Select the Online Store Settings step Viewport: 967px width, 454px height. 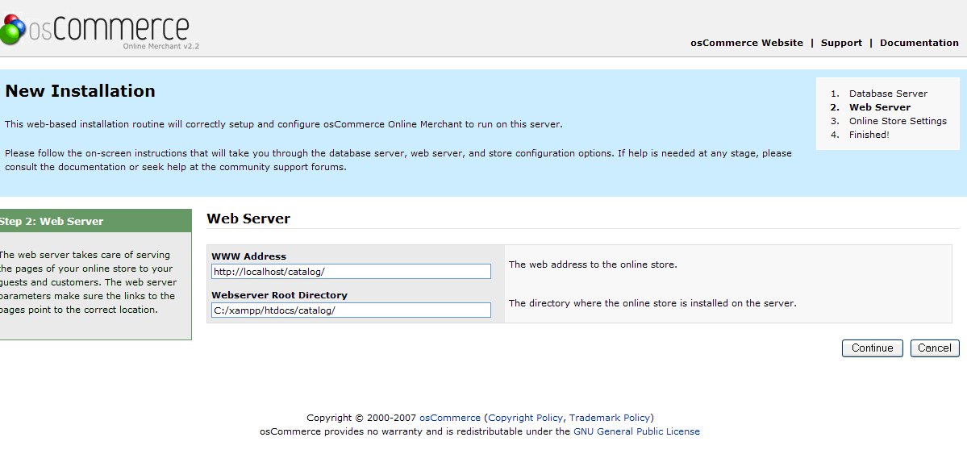pos(898,121)
